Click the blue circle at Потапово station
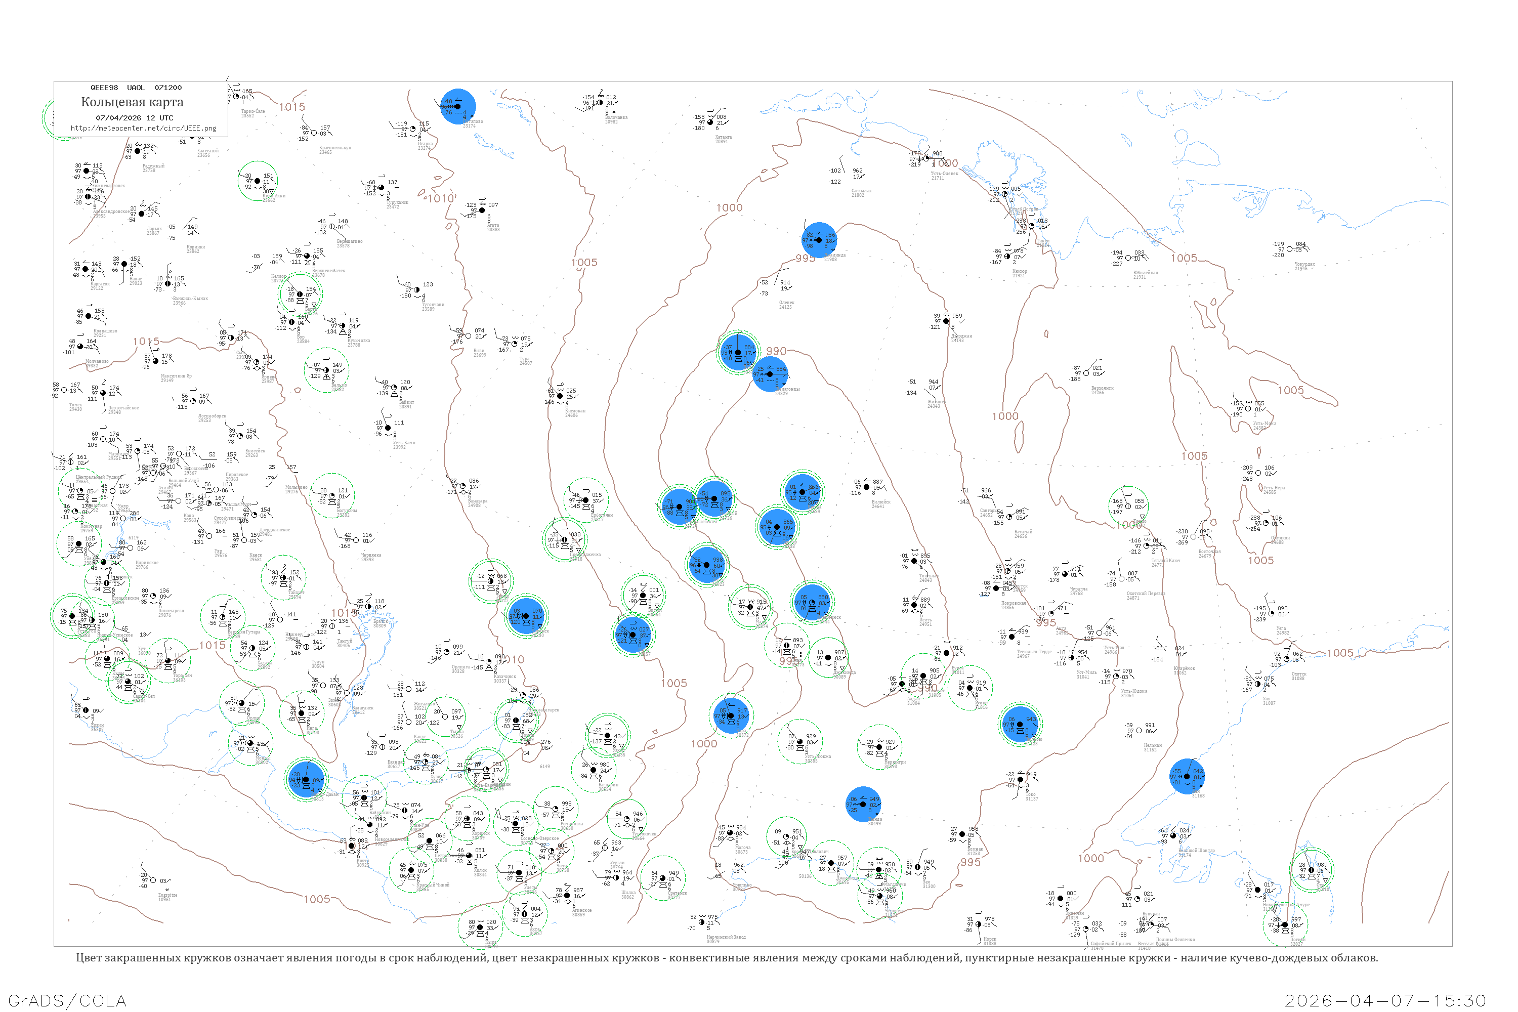 click(x=457, y=106)
